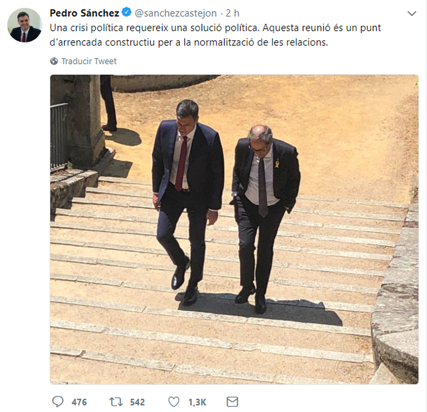
Task: Click the blue verified badge
Action: point(126,12)
